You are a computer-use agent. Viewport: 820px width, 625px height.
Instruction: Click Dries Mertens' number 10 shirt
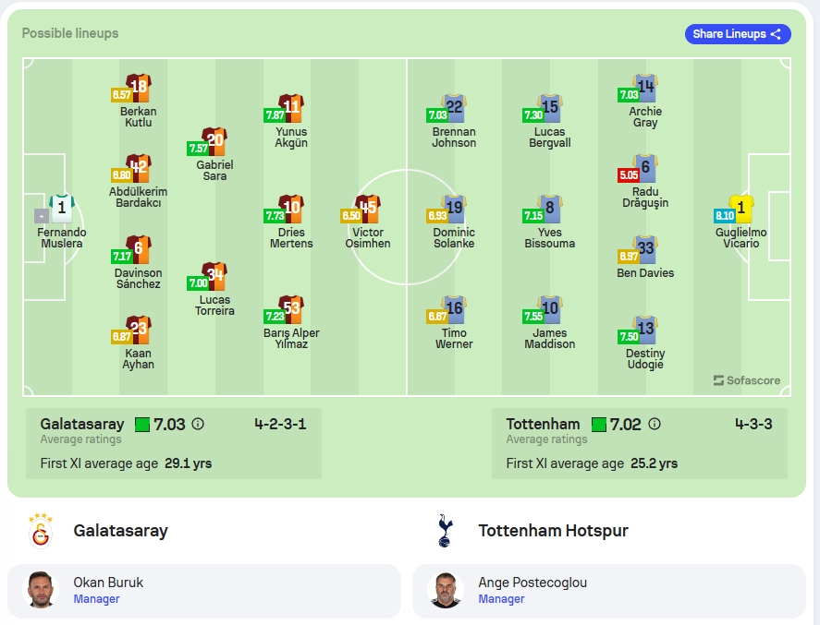291,209
